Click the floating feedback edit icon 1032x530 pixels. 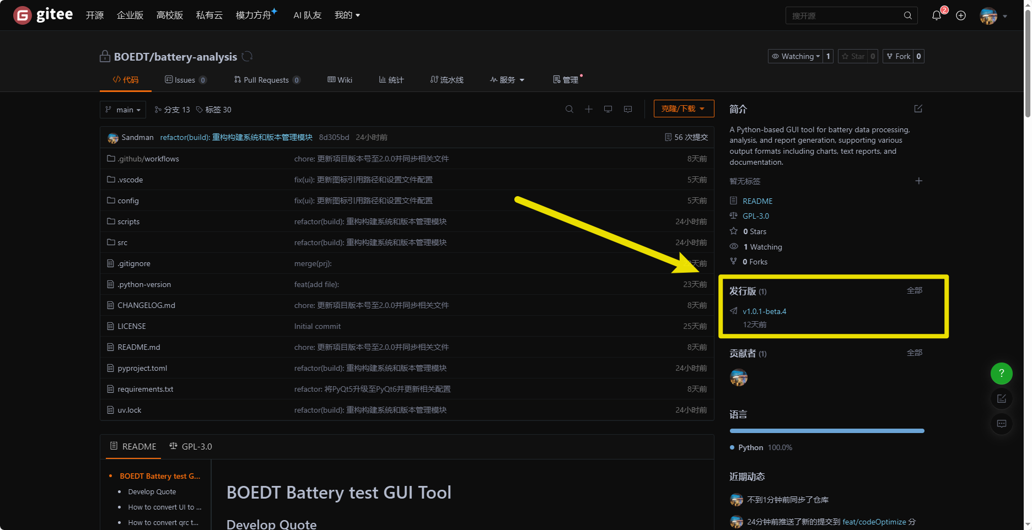1002,398
